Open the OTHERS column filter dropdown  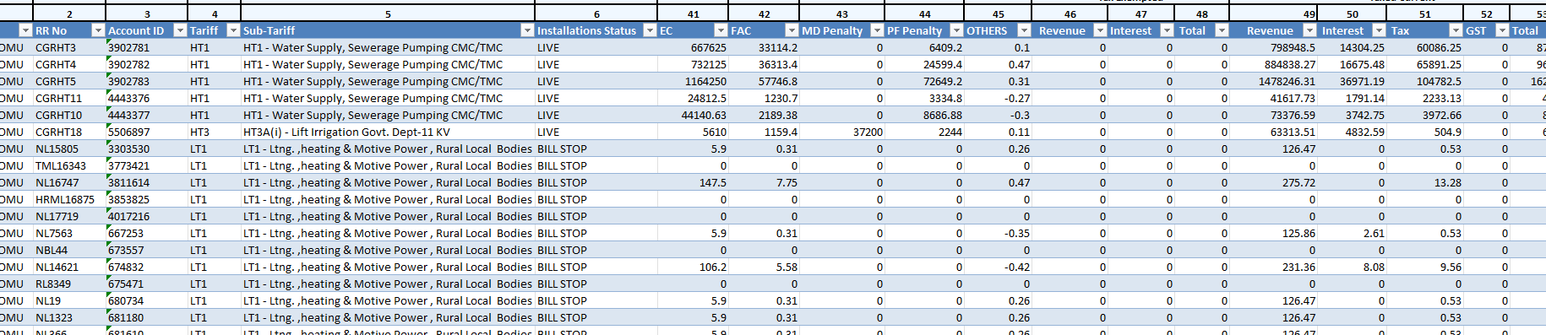1024,30
